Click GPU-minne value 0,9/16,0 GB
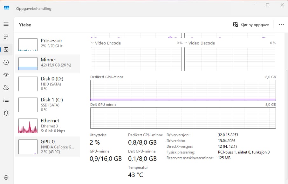This screenshot has width=288, height=184. click(106, 159)
